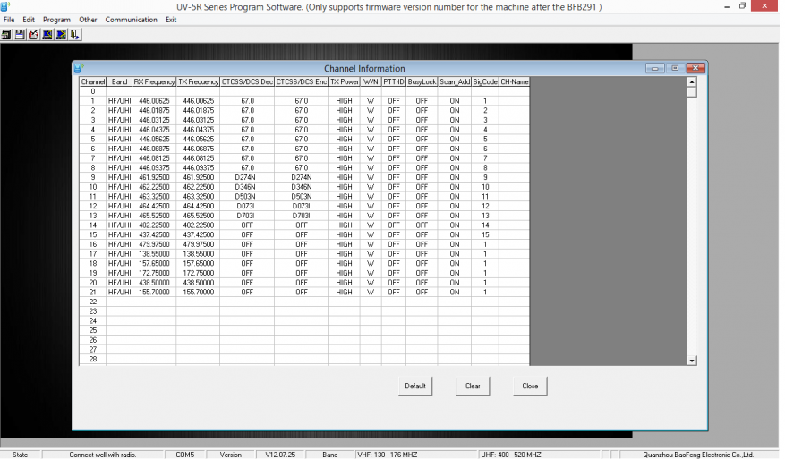Click the Channel Information window title icon
The image size is (785, 459).
(x=79, y=68)
